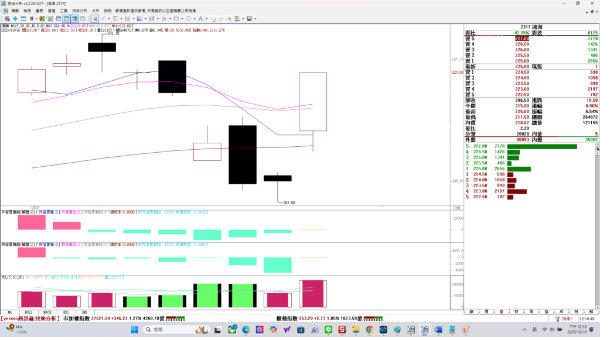Click the save floppy disk icon
The width and height of the screenshot is (600, 337).
250,19
